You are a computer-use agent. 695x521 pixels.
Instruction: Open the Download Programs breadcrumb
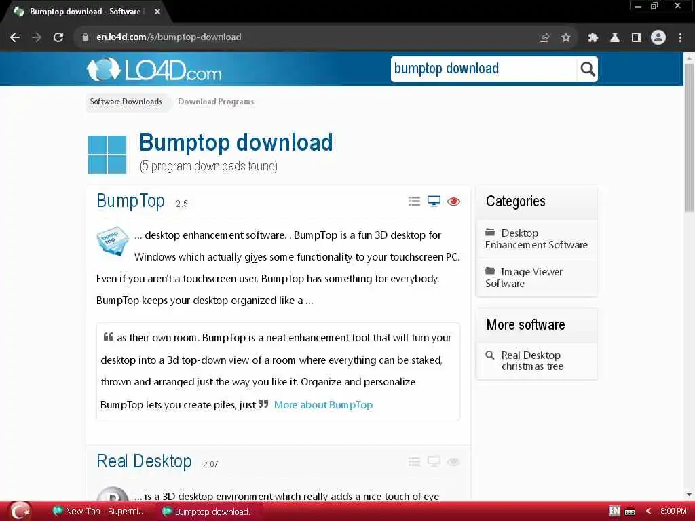tap(216, 102)
